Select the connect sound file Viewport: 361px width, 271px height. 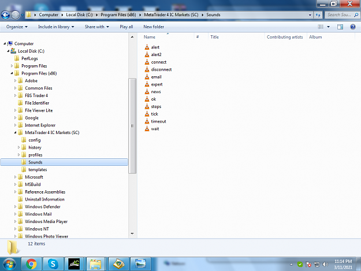tap(155, 62)
